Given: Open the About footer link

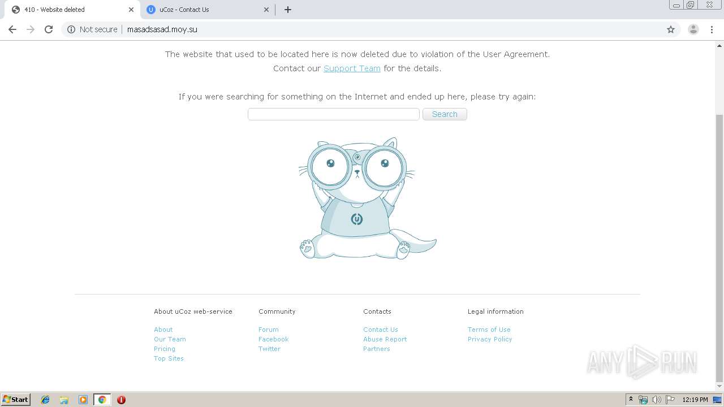Looking at the screenshot, I should click(163, 330).
